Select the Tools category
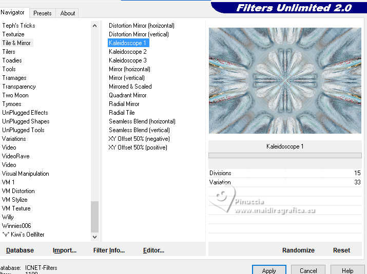Image resolution: width=367 pixels, height=274 pixels. pyautogui.click(x=9, y=69)
